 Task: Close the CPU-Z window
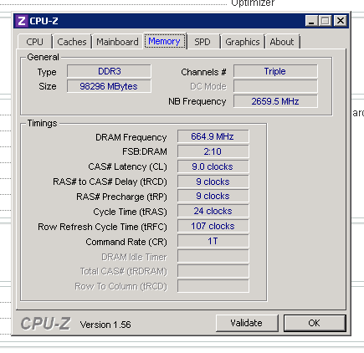click(341, 21)
